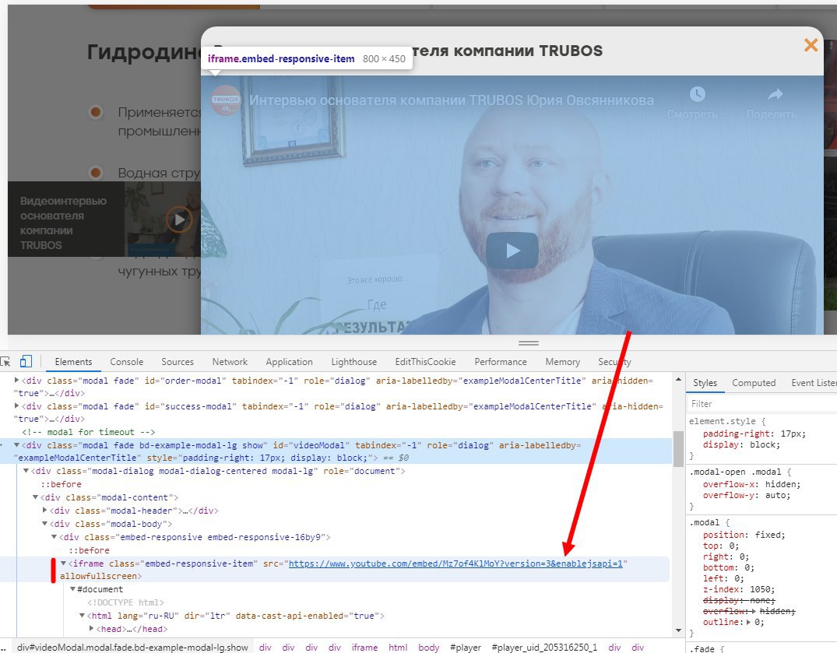Screen dimensions: 837x653
Task: Open the Event Listeners pane tab
Action: (814, 383)
